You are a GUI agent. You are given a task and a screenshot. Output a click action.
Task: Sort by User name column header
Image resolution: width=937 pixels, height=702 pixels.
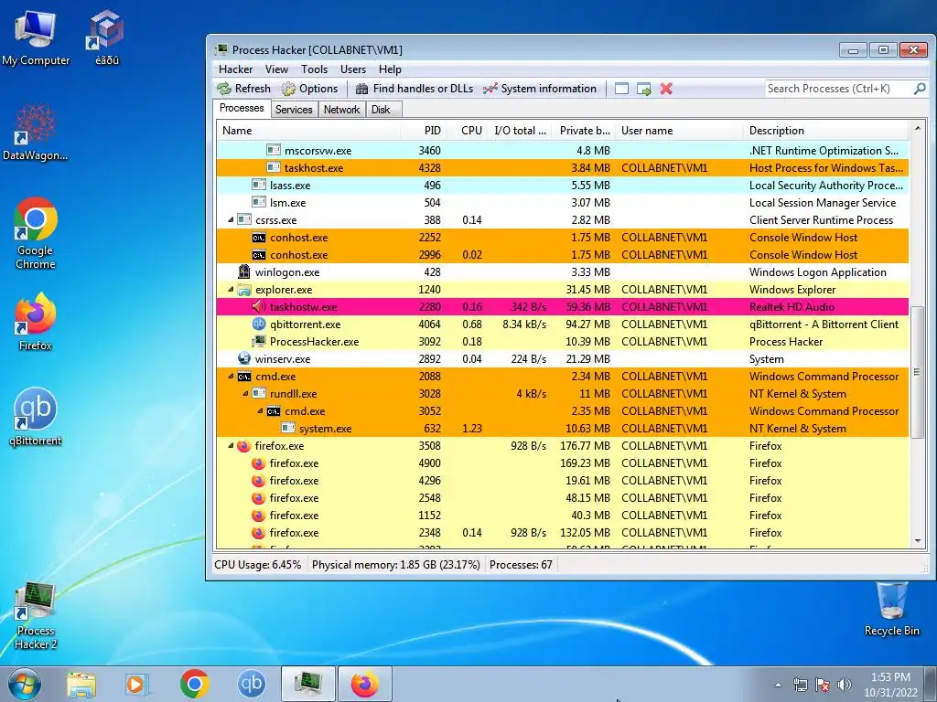(x=680, y=130)
